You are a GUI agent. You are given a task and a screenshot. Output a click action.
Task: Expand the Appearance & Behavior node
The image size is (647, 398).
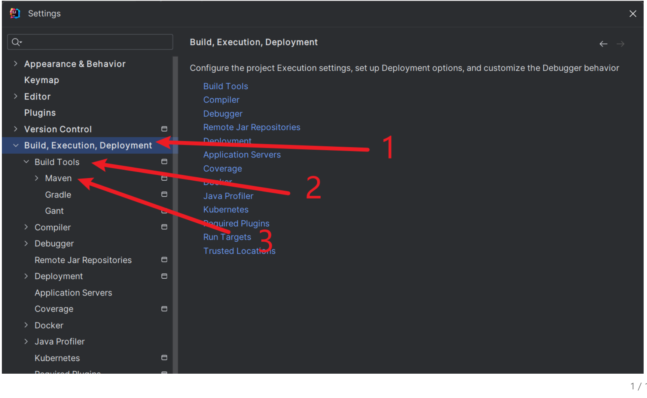pyautogui.click(x=15, y=64)
